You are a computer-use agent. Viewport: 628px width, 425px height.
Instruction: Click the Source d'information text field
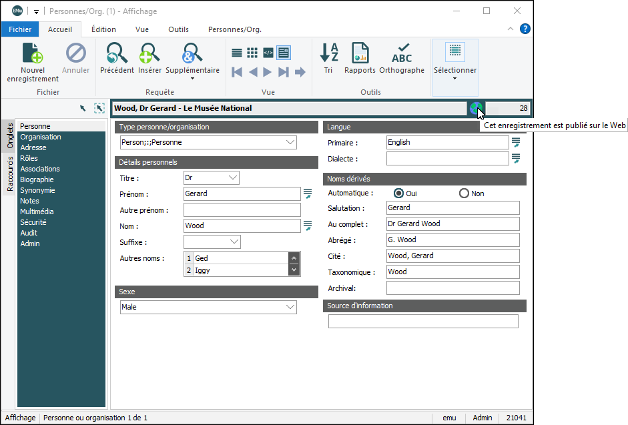pos(423,322)
